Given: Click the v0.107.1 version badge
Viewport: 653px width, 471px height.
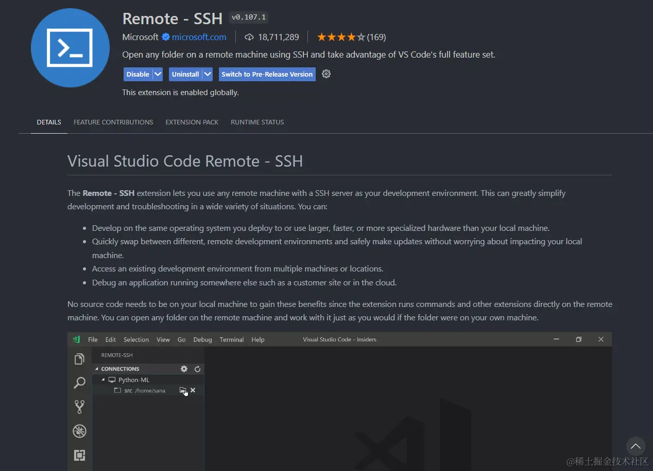Looking at the screenshot, I should pyautogui.click(x=249, y=17).
